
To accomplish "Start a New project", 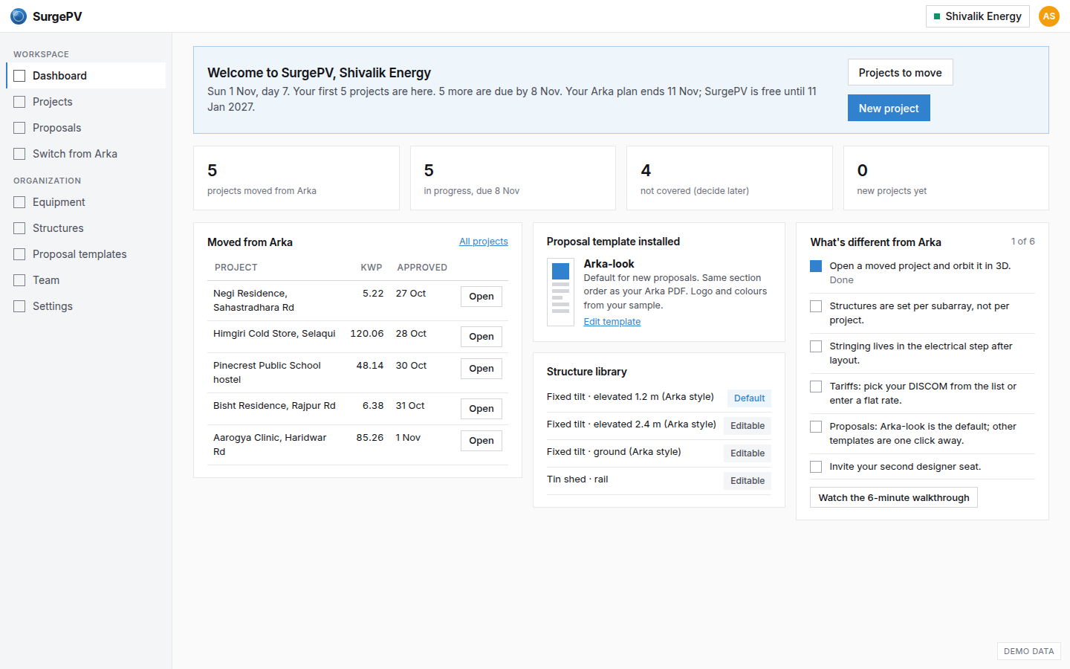I will point(889,108).
